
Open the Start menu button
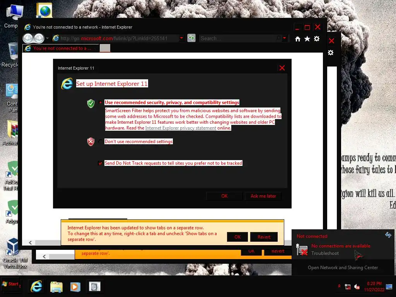(x=10, y=284)
